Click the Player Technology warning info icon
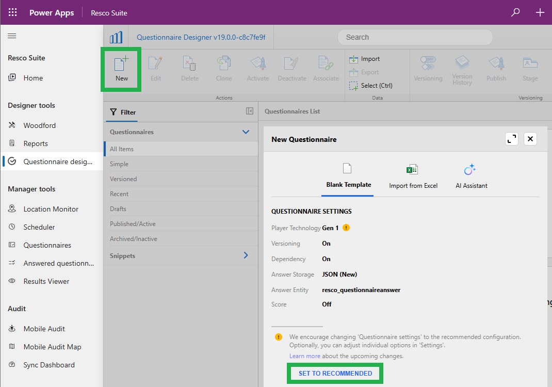552x387 pixels. (x=346, y=228)
